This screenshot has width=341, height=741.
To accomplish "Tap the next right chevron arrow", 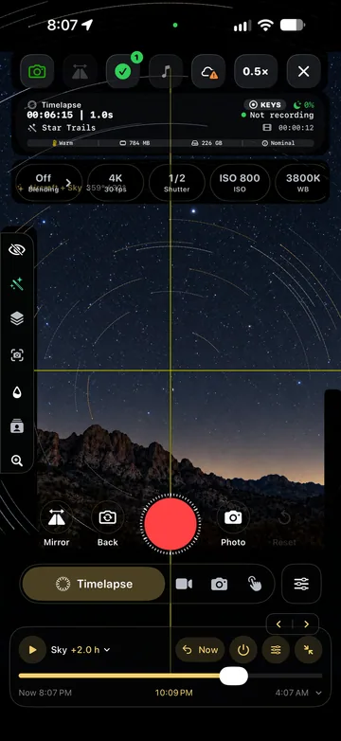I will pyautogui.click(x=306, y=624).
